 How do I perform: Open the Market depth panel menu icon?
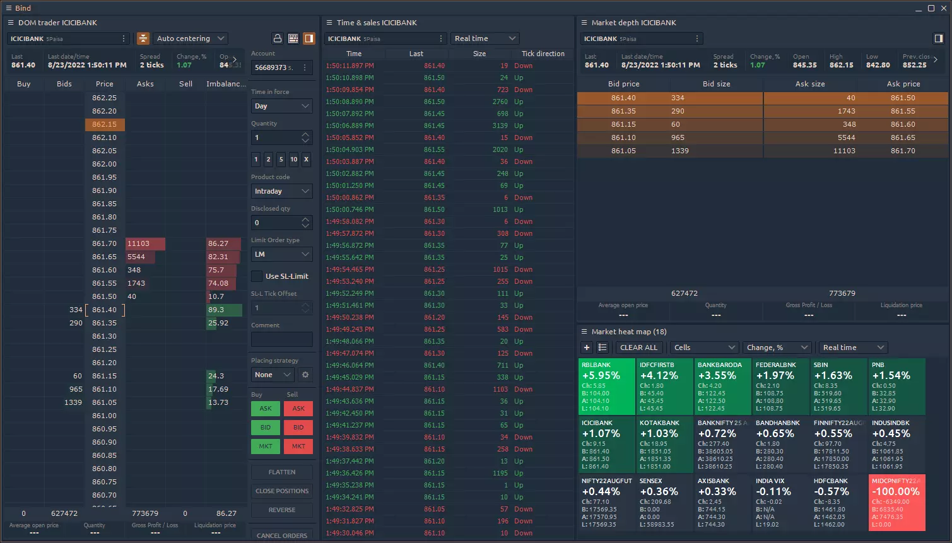point(584,23)
